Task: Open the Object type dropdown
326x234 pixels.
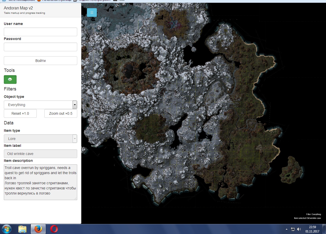Action: coord(40,105)
